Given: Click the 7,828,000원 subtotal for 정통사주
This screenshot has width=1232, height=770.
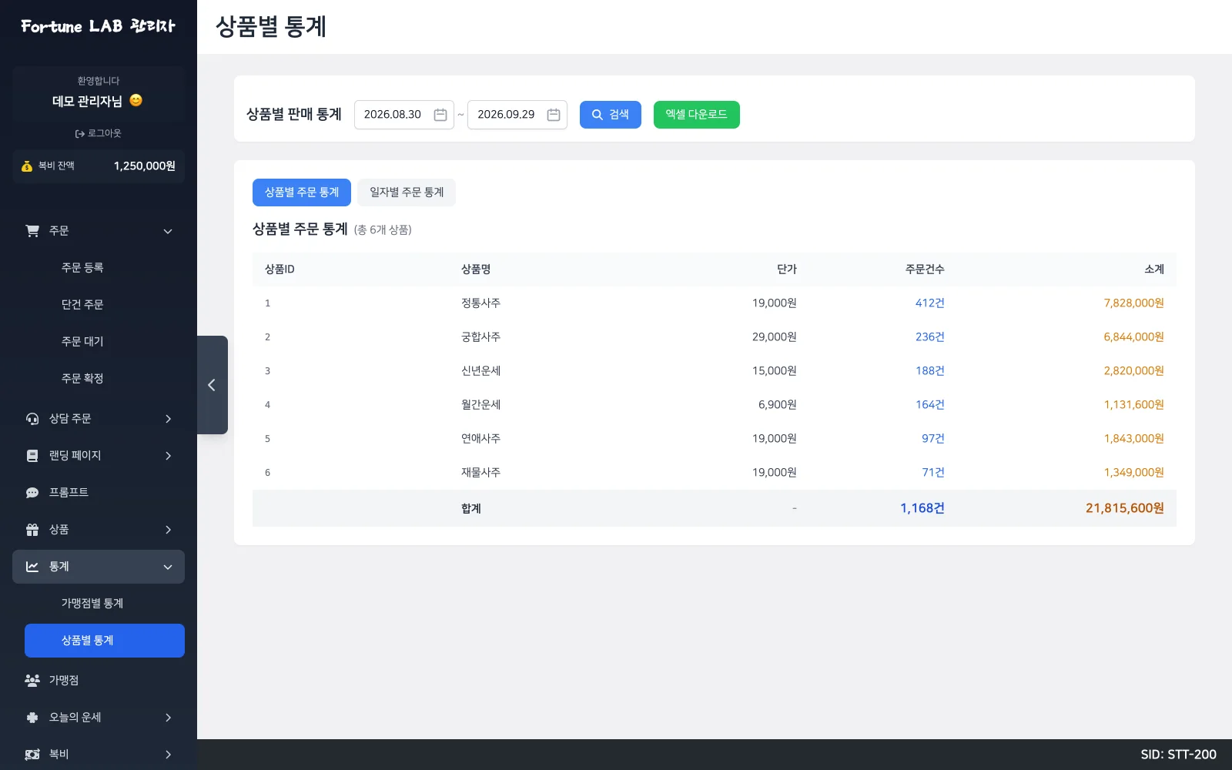Looking at the screenshot, I should pos(1133,303).
